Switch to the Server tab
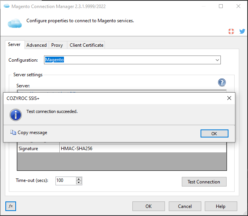Viewport: 248px width, 216px height. (x=14, y=44)
